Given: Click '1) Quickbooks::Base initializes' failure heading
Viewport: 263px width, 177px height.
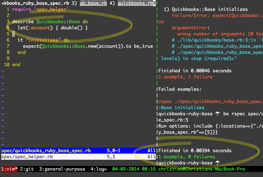Looking at the screenshot, I should tap(206, 9).
